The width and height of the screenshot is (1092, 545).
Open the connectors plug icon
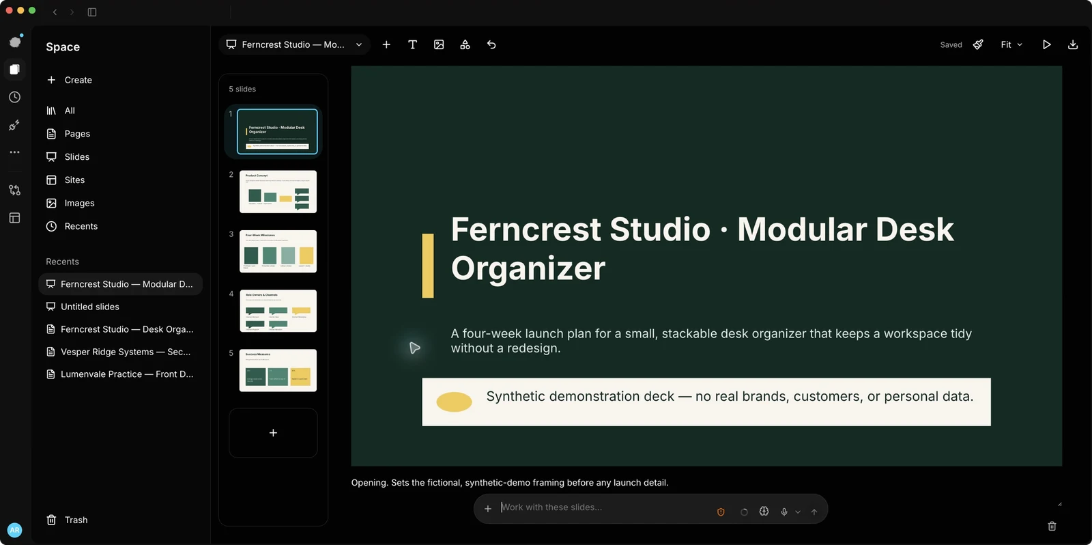tap(14, 125)
